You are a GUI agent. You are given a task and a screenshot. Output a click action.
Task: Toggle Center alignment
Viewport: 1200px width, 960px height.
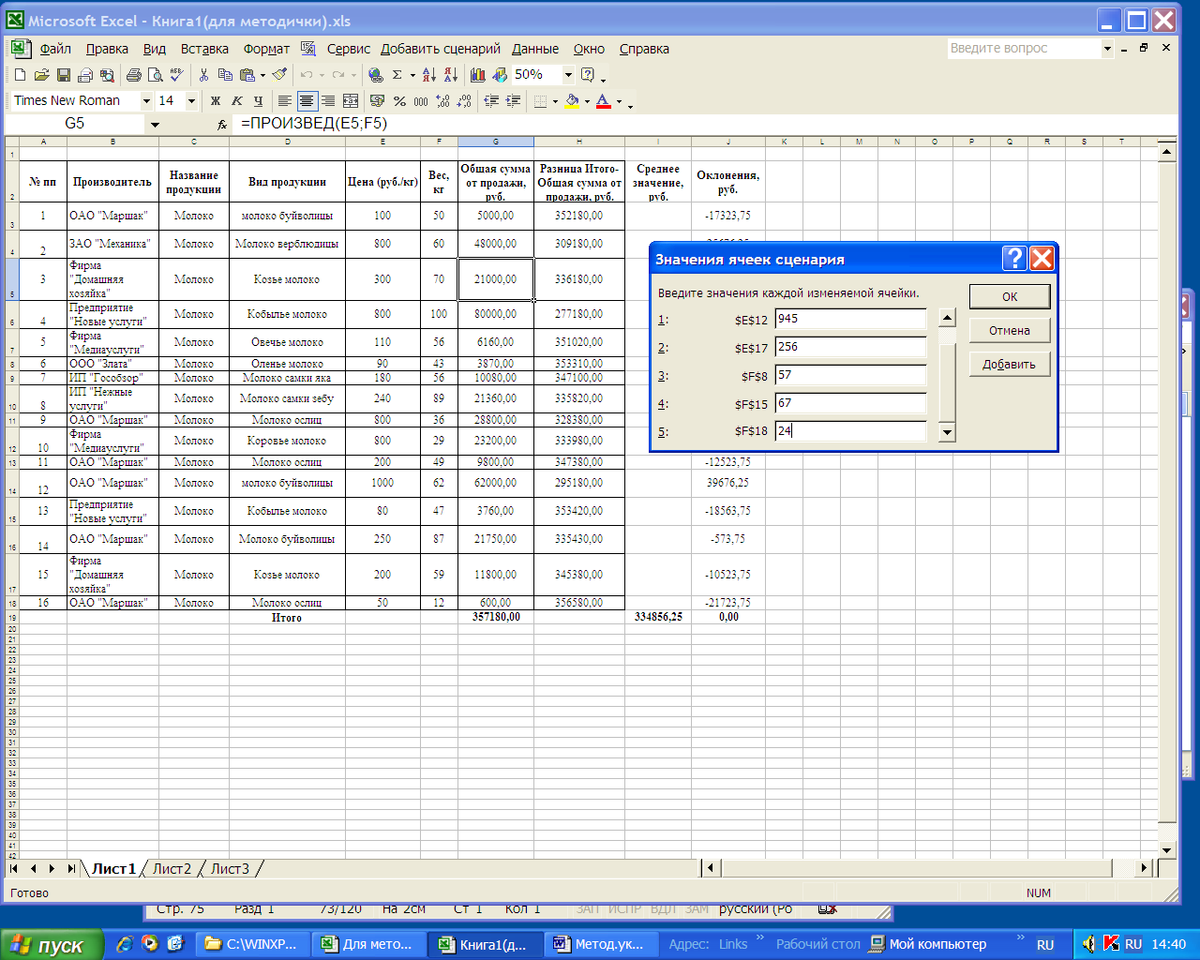tap(307, 101)
